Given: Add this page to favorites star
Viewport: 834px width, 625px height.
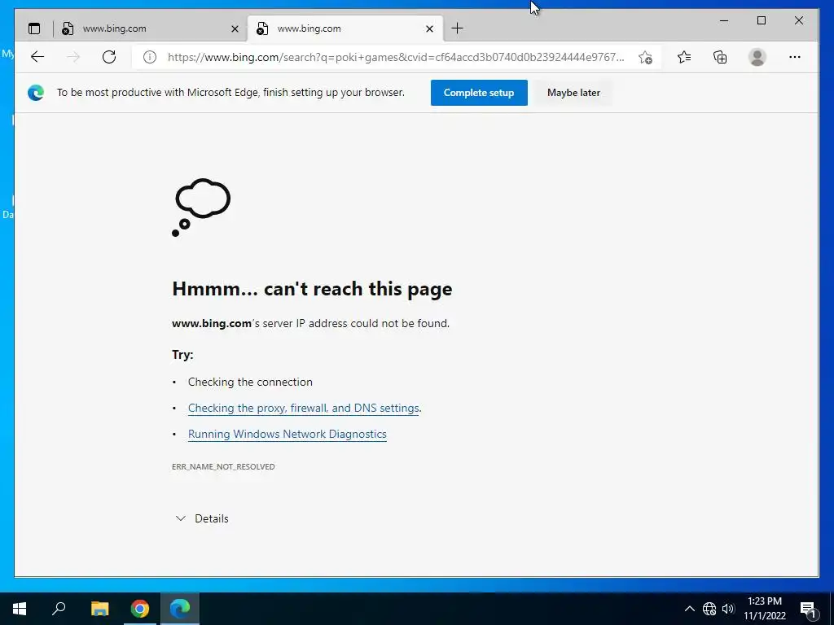Looking at the screenshot, I should tap(645, 58).
